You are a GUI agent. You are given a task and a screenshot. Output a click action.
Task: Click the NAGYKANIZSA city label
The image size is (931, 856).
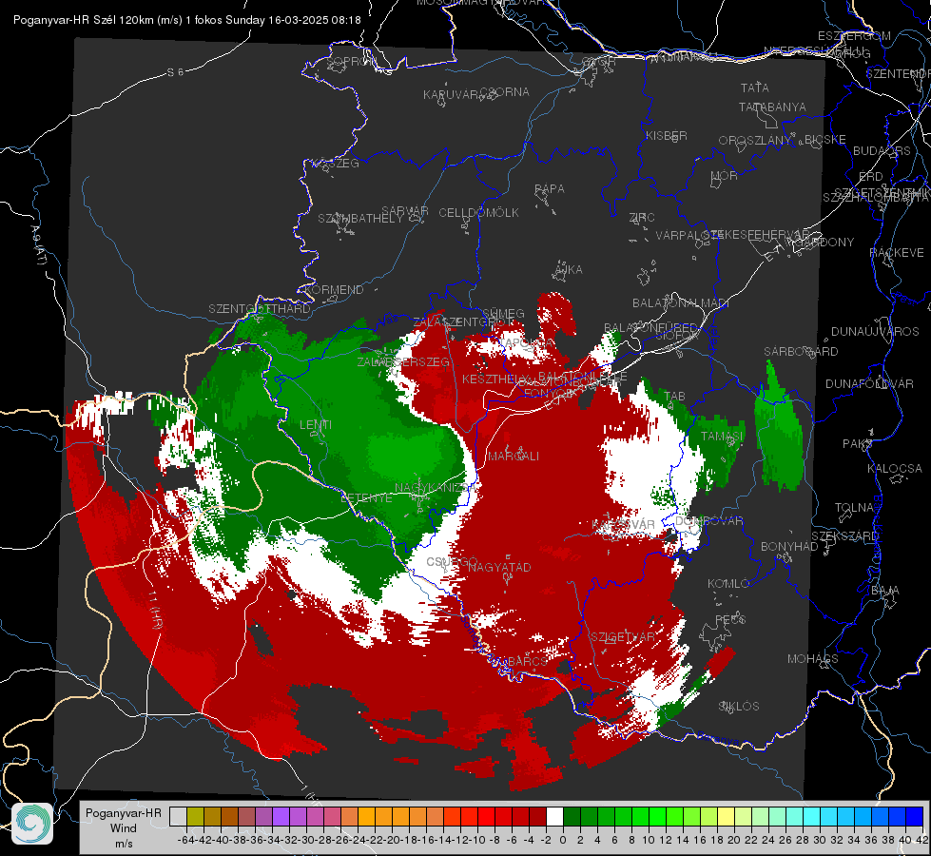(x=434, y=487)
